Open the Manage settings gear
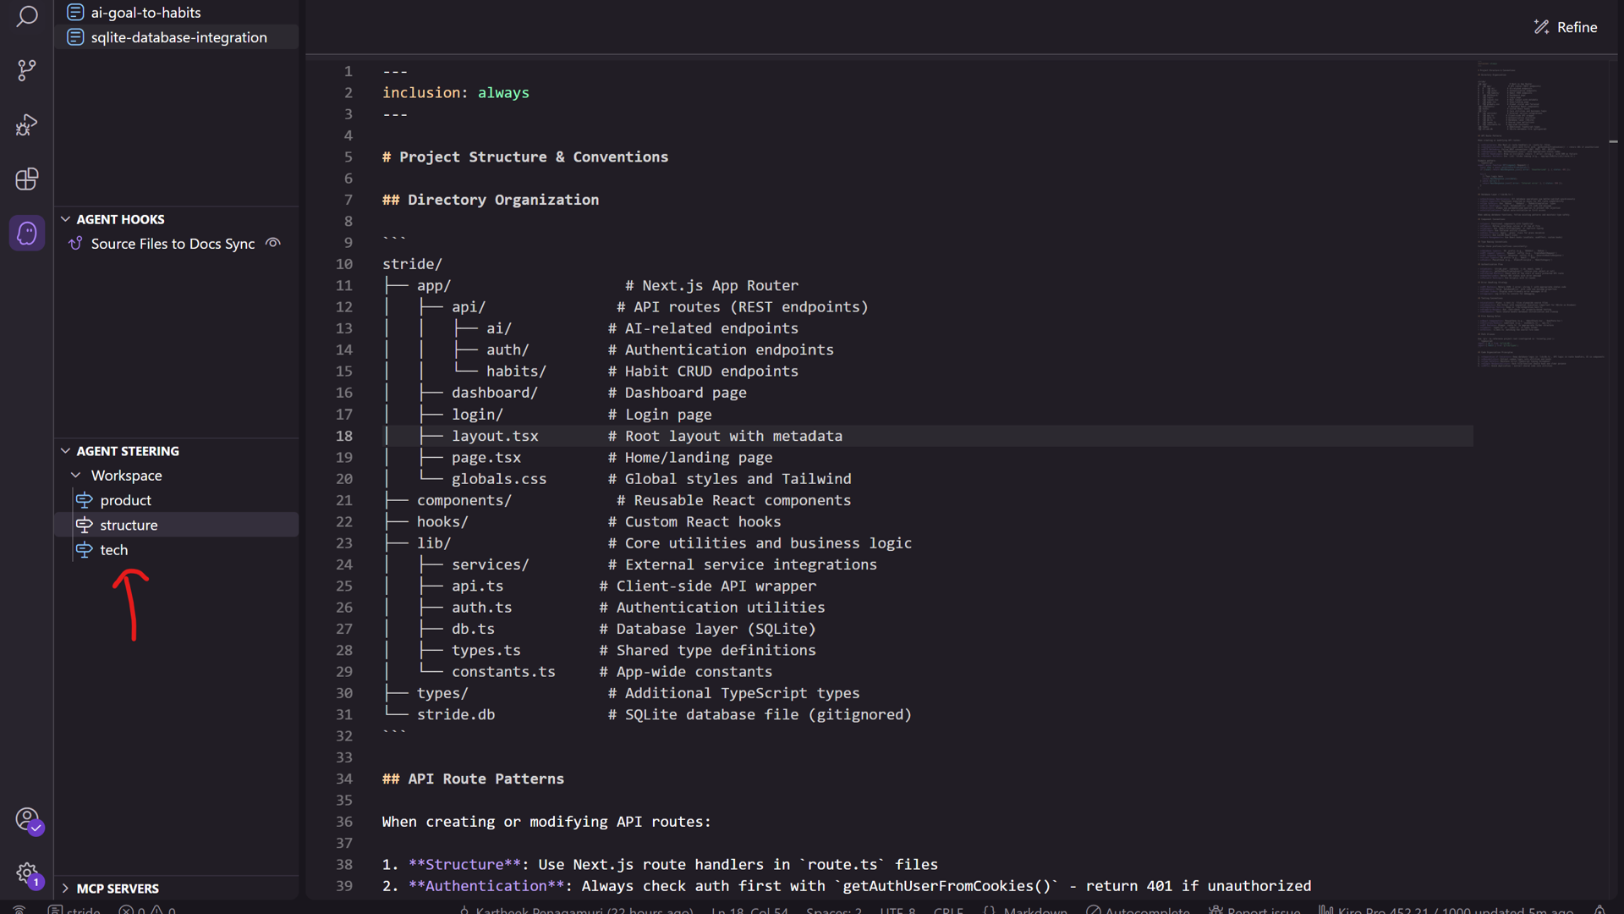Screen dimensions: 1624x914 [27, 873]
